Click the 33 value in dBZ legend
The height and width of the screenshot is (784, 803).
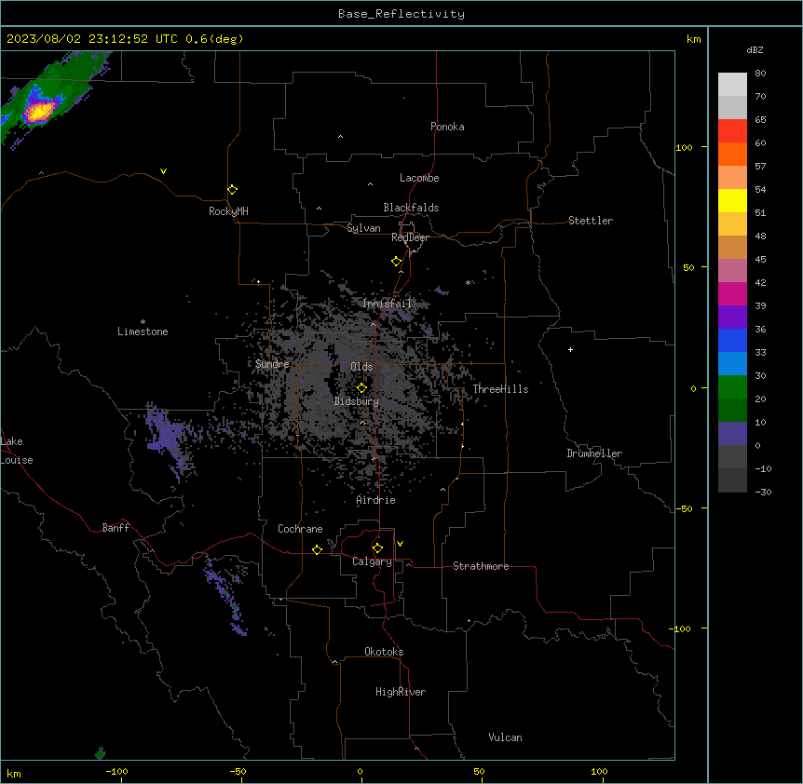coord(760,352)
